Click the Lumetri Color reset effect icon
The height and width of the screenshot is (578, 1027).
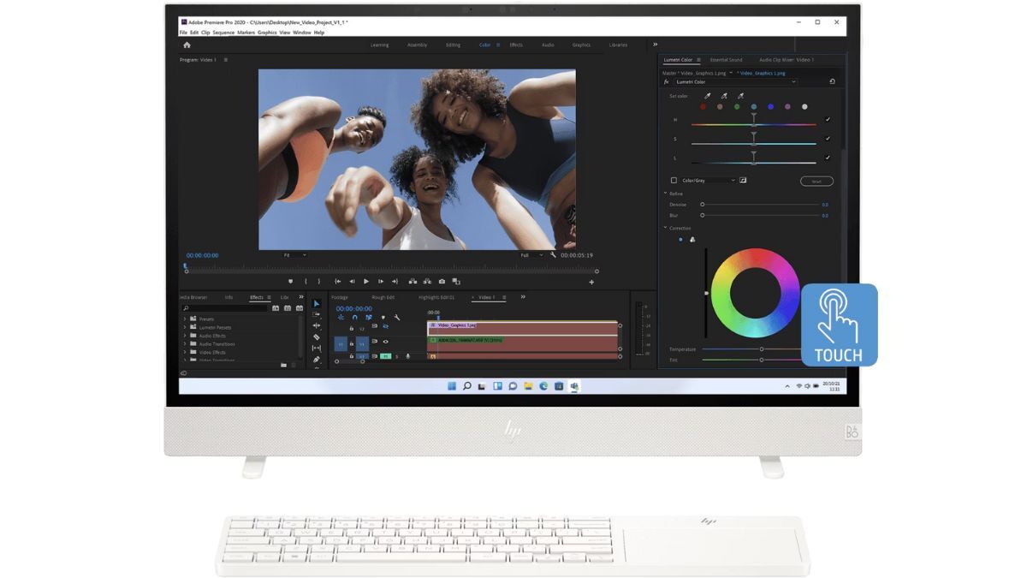pos(832,82)
